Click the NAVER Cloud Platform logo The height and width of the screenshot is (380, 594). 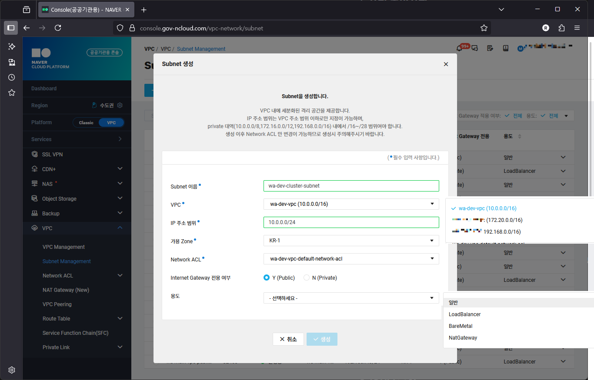[50, 59]
